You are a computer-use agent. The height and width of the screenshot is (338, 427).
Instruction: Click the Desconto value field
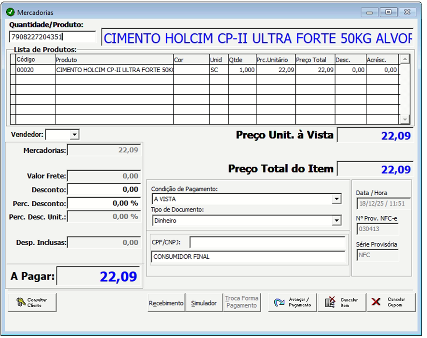tap(104, 189)
